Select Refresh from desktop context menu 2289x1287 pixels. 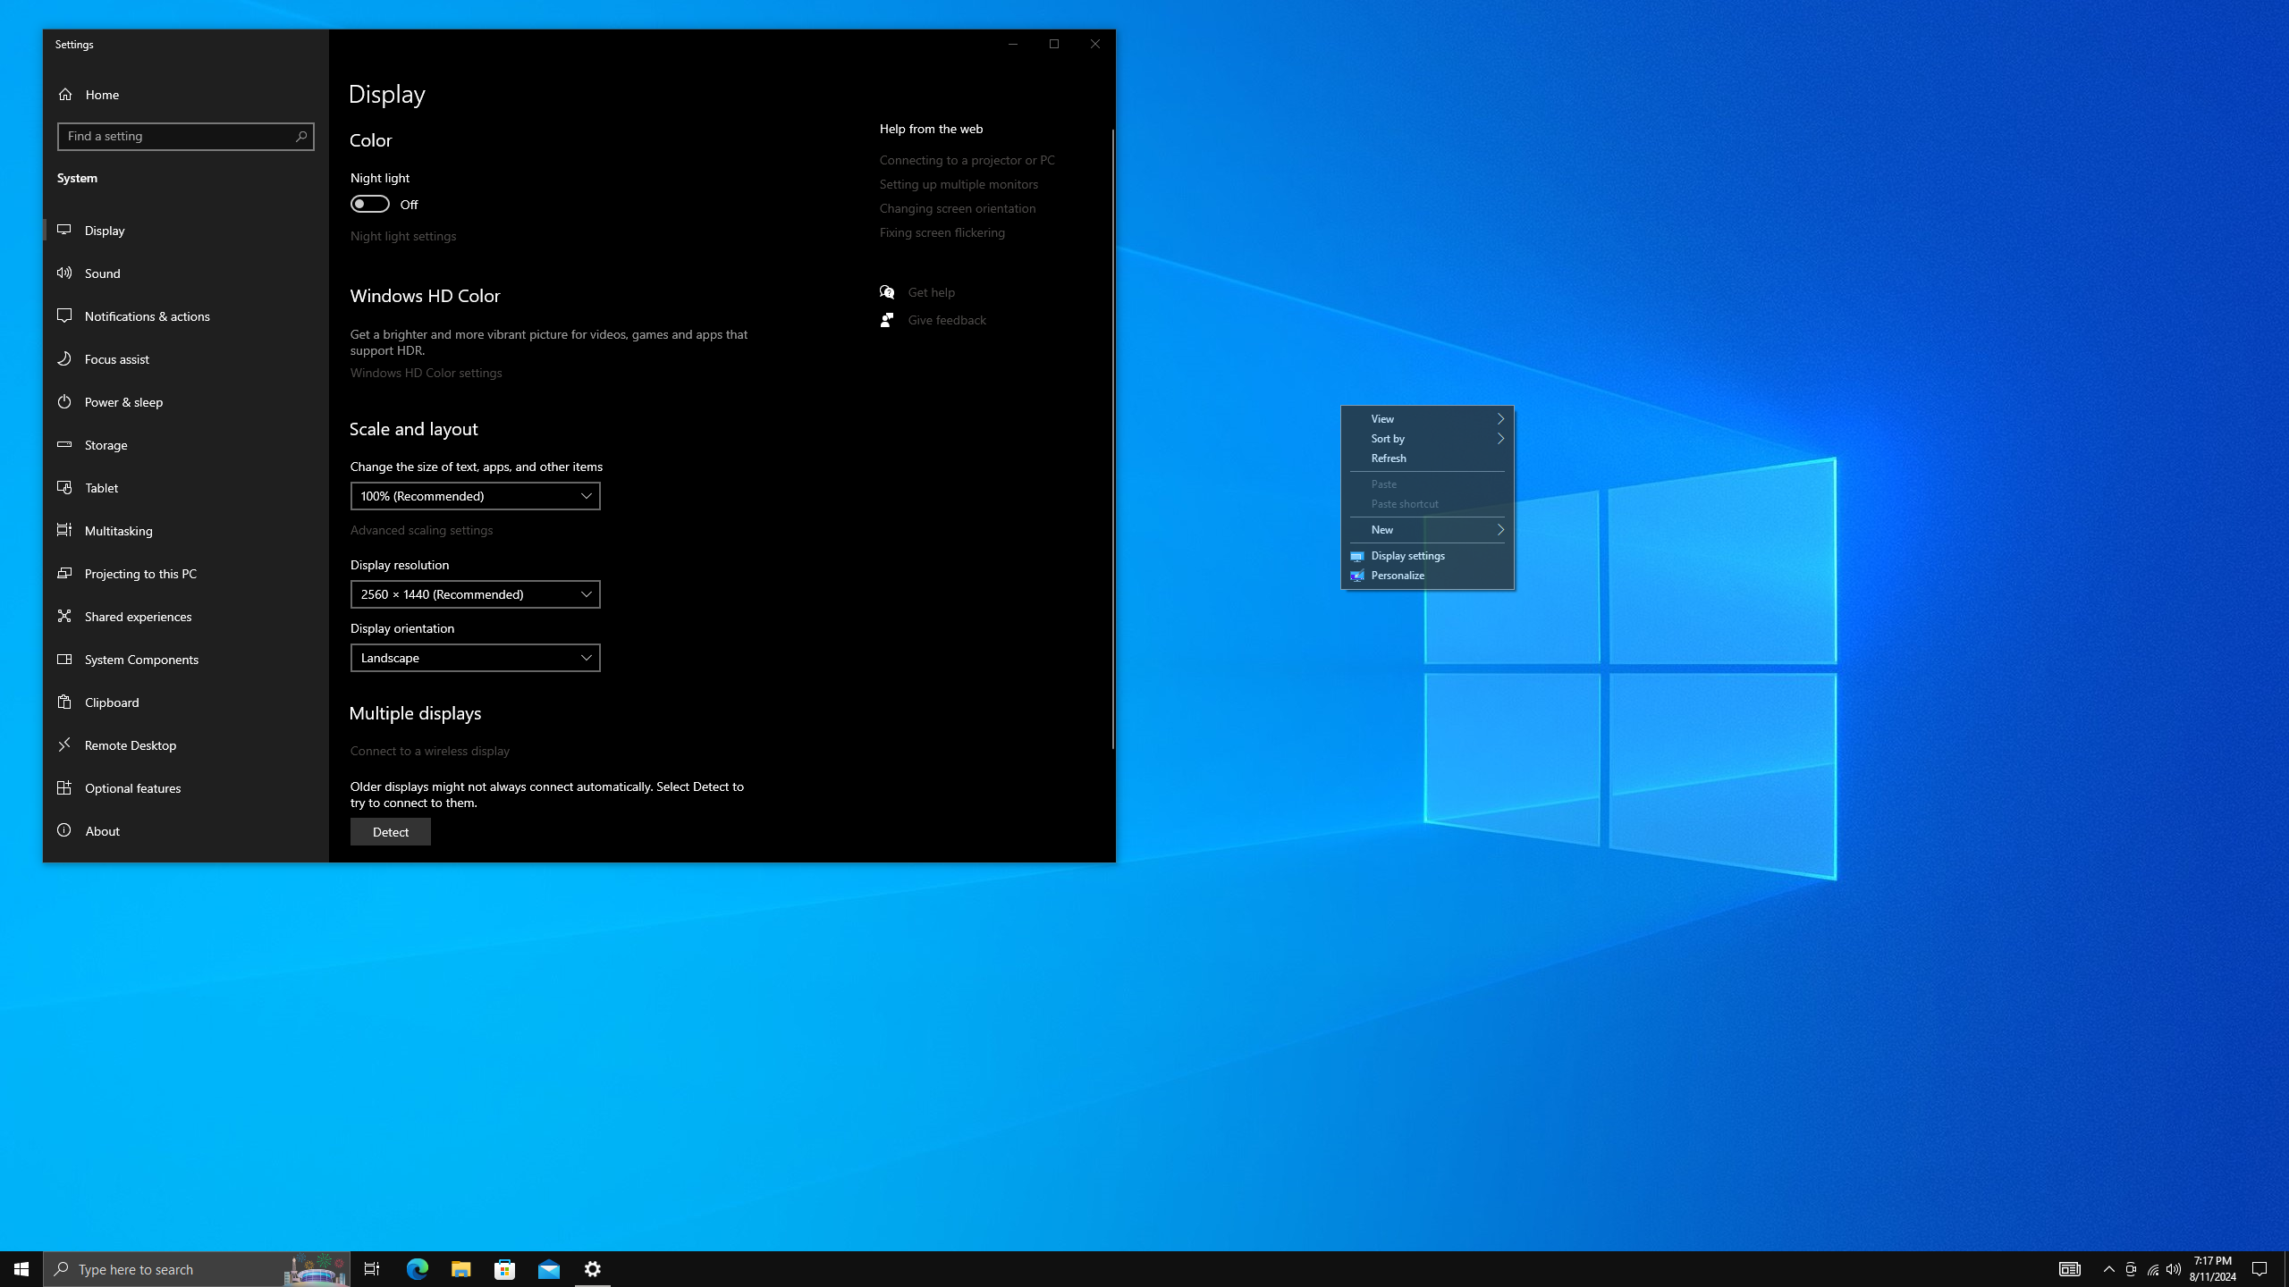tap(1389, 458)
